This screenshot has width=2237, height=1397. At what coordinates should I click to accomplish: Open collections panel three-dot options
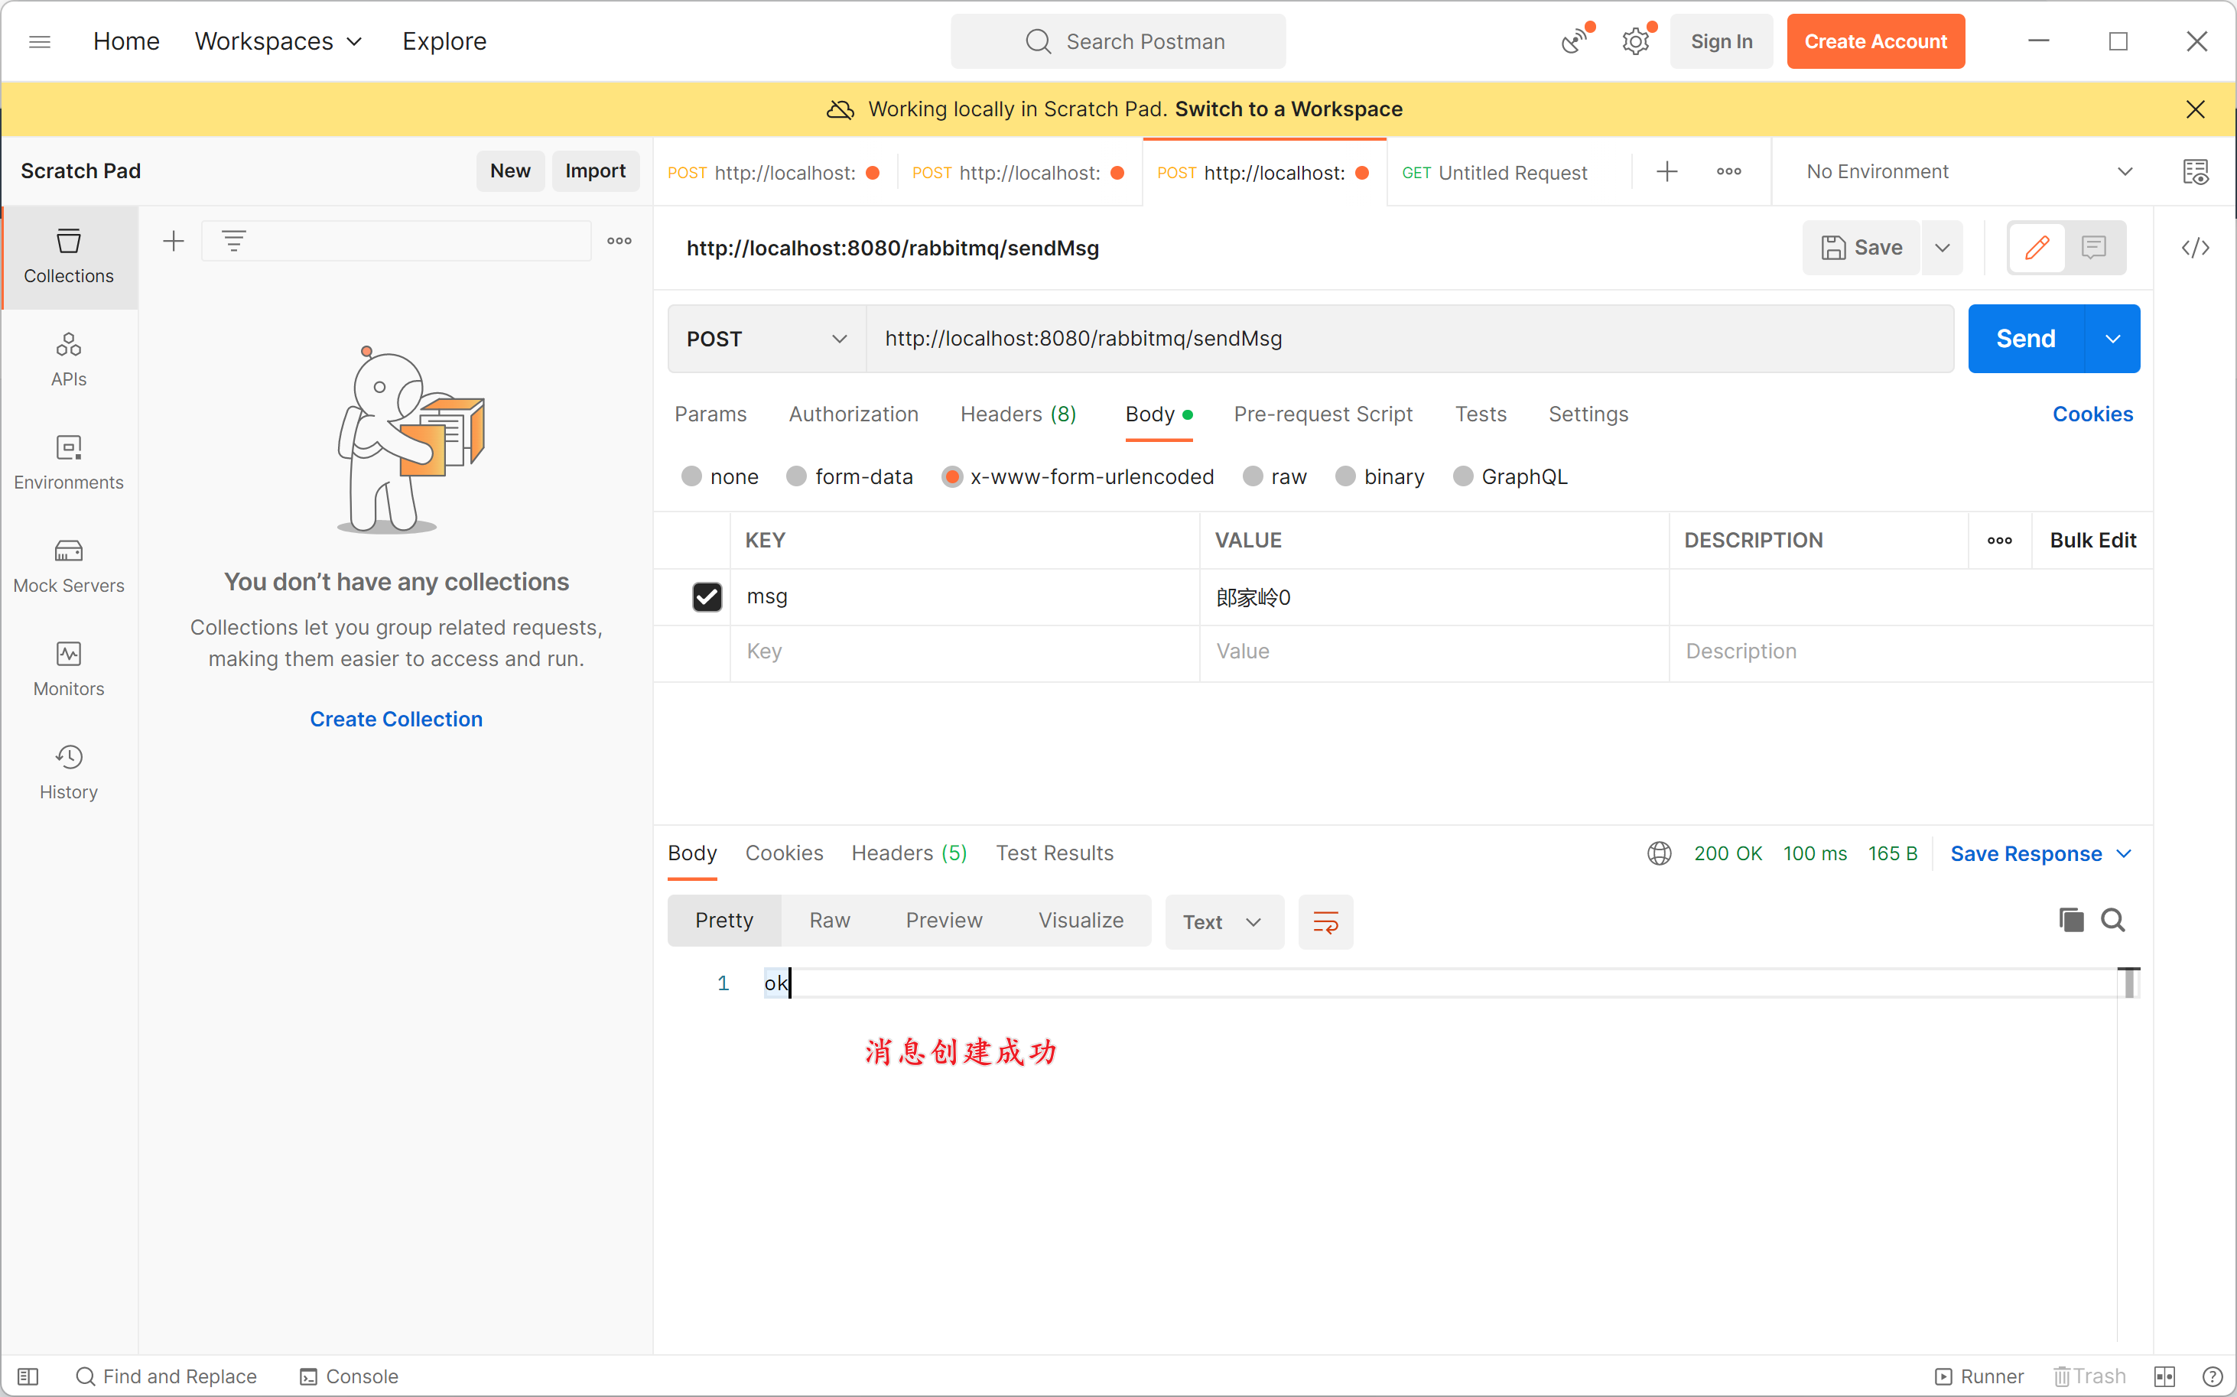click(x=619, y=241)
